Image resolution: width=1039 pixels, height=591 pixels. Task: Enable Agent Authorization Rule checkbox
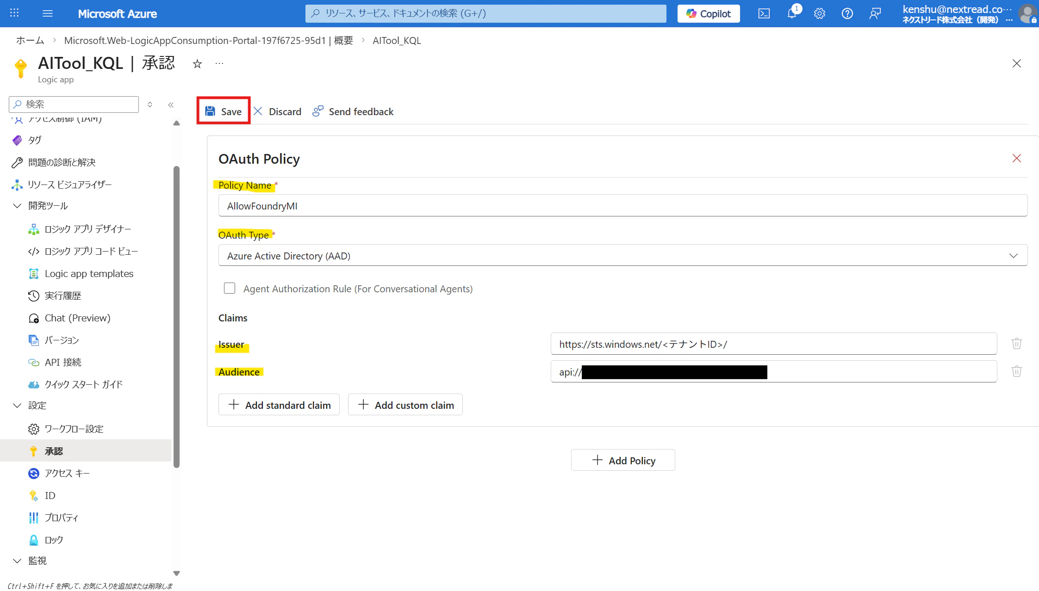click(x=230, y=289)
